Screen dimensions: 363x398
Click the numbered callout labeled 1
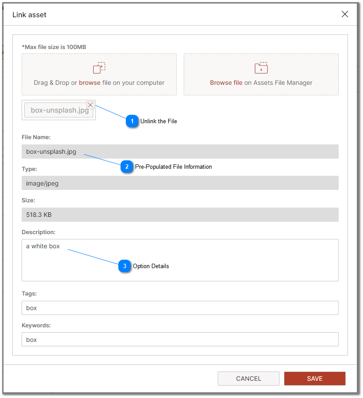pyautogui.click(x=132, y=121)
